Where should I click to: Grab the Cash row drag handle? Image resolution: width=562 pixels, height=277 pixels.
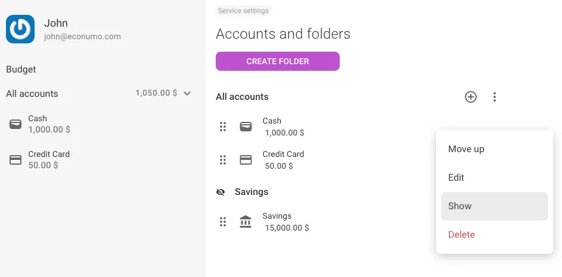tap(222, 127)
